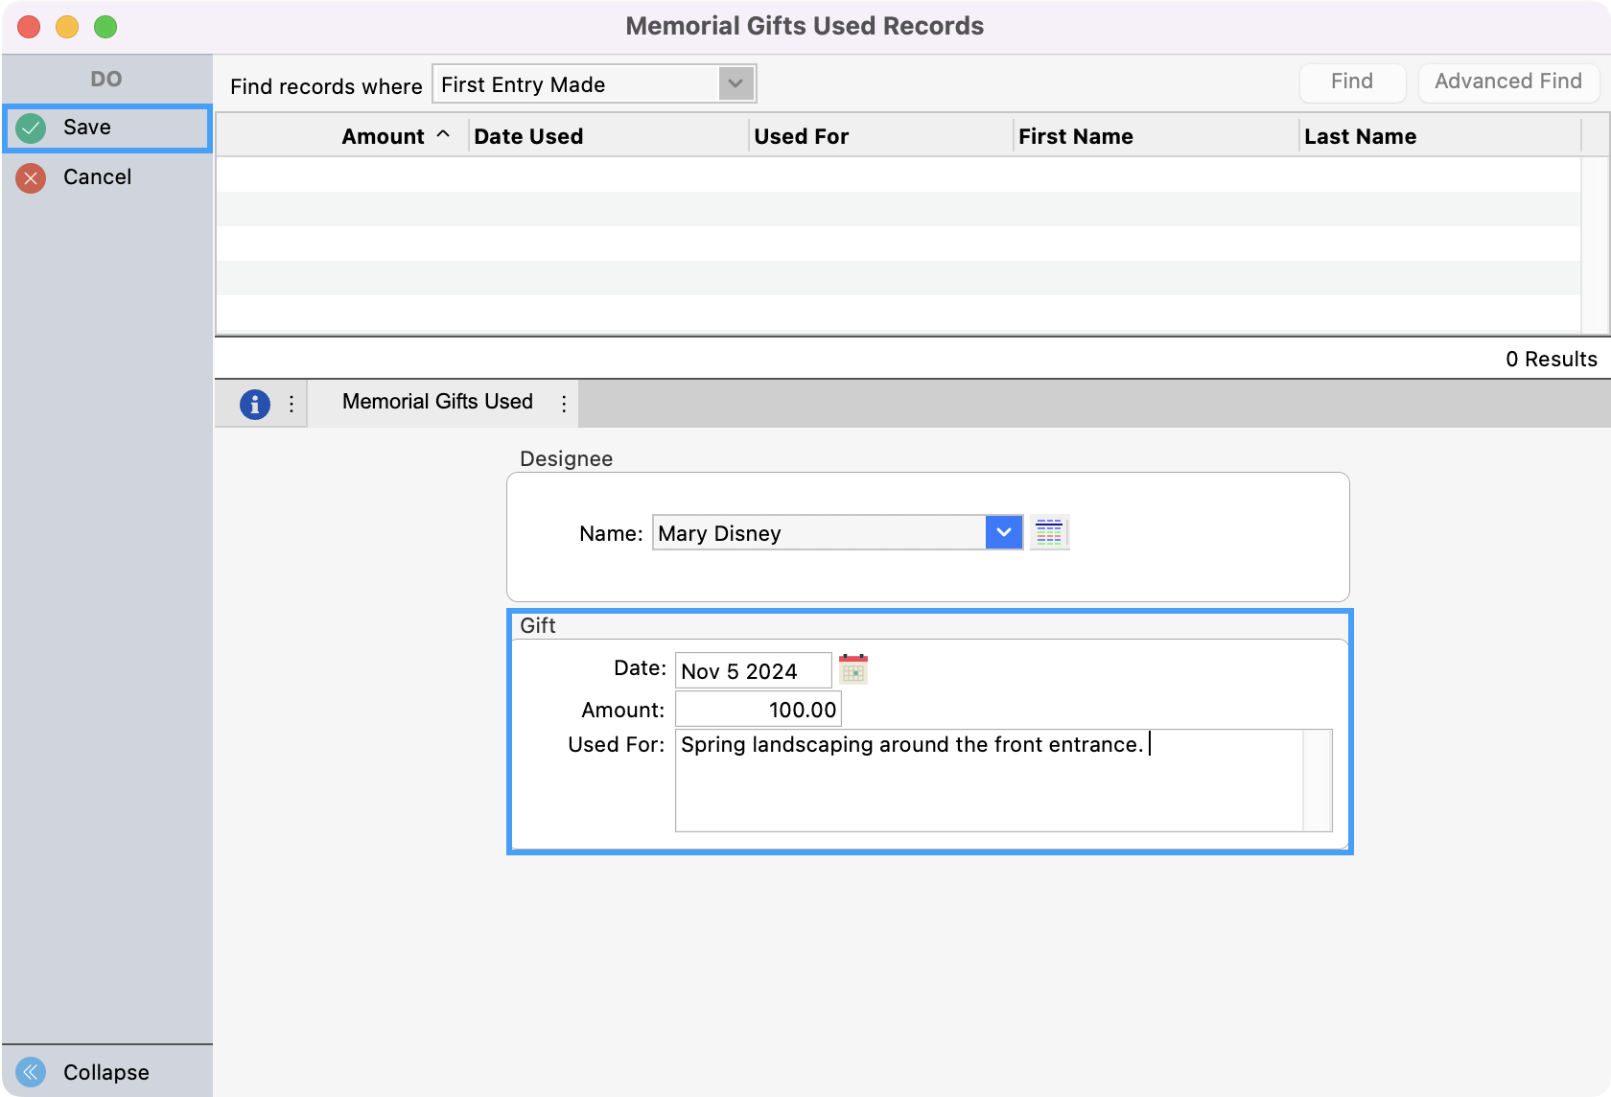Click the Last Name column header
Screen dimensions: 1611x1097
click(x=1360, y=136)
